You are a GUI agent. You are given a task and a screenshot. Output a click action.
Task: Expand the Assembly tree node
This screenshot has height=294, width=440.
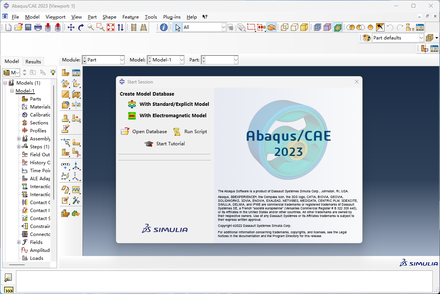pos(19,138)
